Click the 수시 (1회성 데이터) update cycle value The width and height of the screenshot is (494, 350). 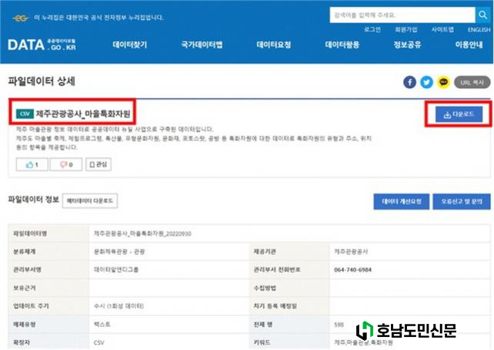coord(118,305)
